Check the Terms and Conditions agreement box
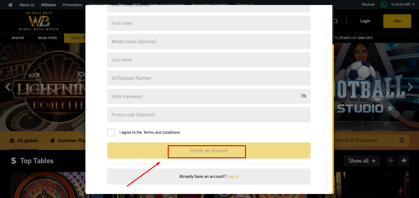The width and height of the screenshot is (419, 198). click(x=111, y=132)
